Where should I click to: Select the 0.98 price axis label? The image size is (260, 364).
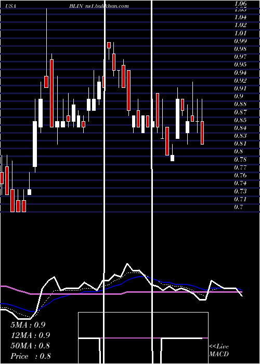pos(240,49)
